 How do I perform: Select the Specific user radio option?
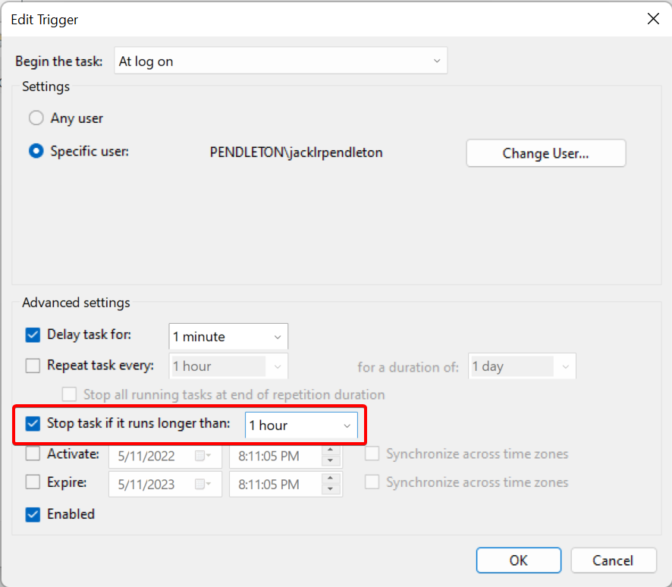(36, 152)
